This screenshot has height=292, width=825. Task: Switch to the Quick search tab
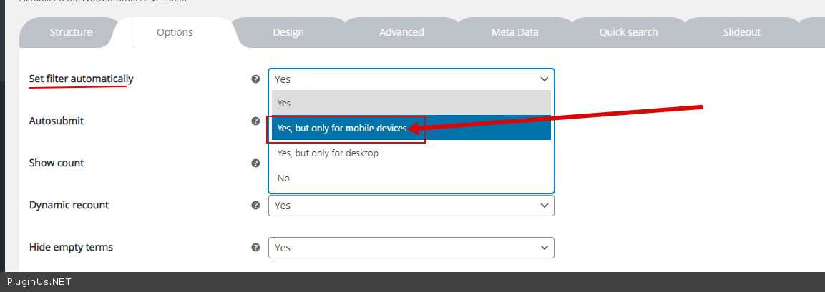pos(628,32)
